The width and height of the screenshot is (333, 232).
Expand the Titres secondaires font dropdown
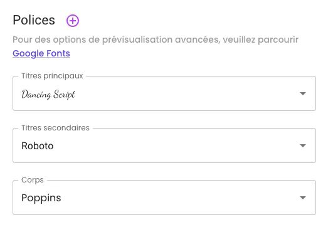(x=164, y=145)
